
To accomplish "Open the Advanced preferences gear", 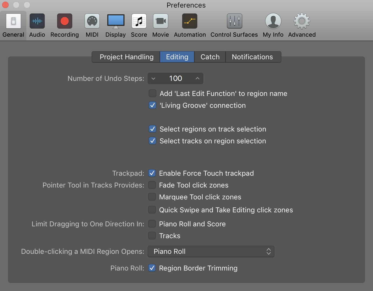I will click(x=302, y=24).
